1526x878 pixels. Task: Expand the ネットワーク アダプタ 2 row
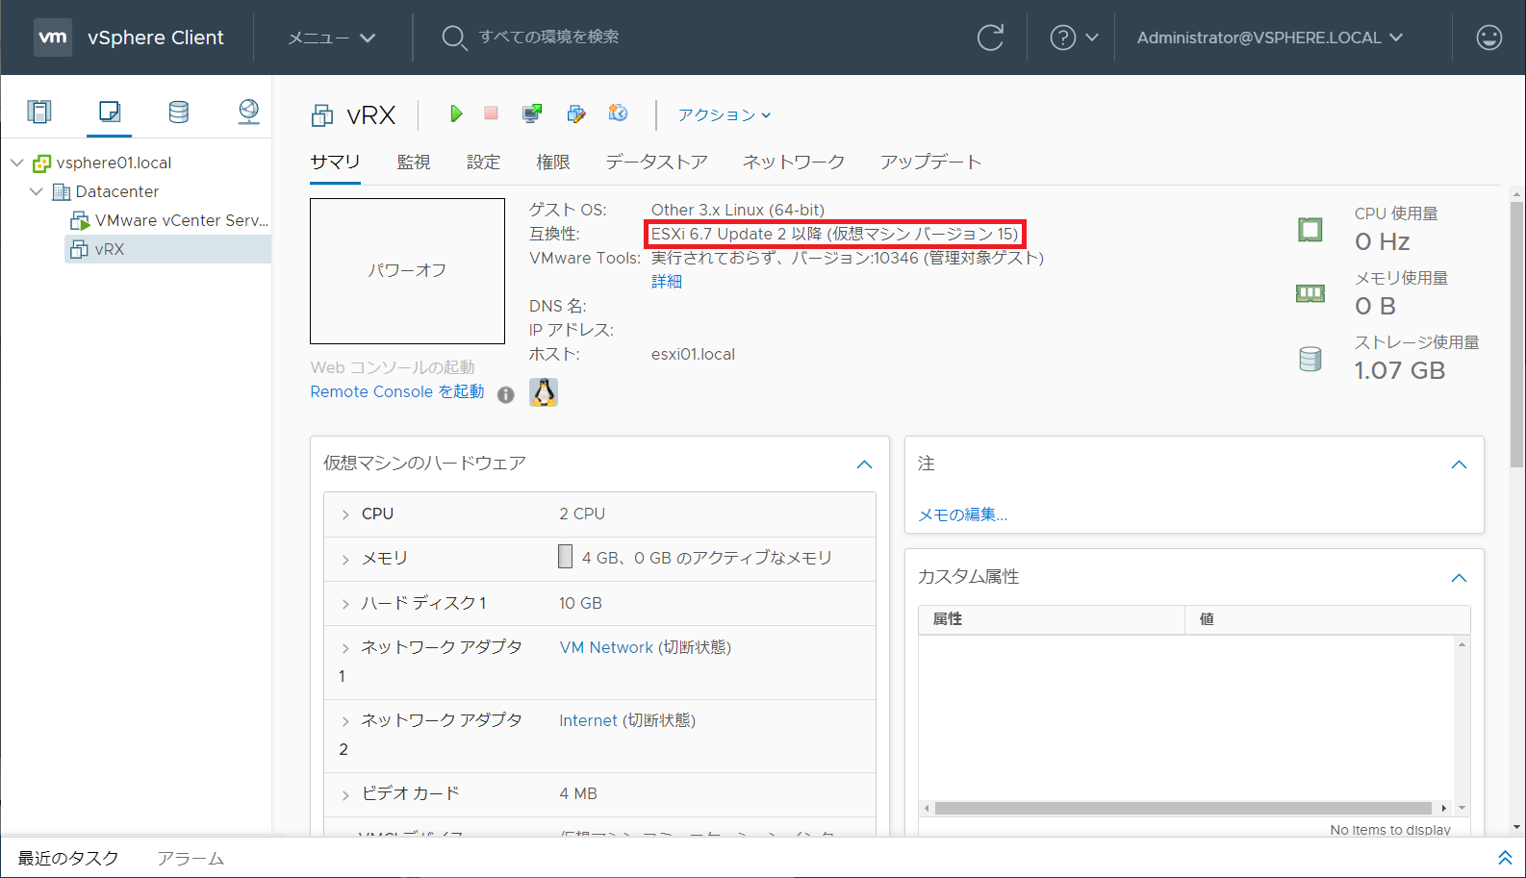click(x=345, y=722)
